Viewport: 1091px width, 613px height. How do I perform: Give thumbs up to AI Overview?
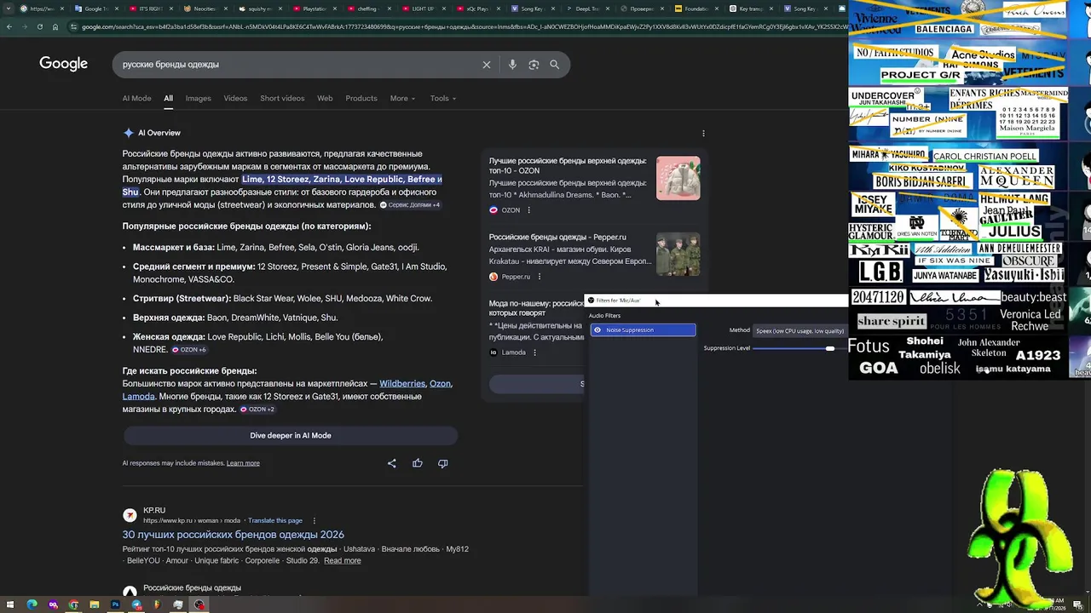tap(418, 463)
